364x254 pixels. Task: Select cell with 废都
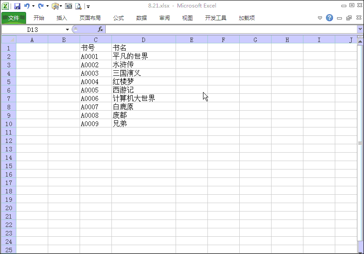point(144,115)
